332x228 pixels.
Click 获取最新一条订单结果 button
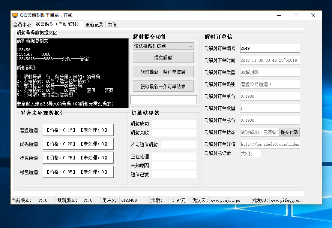click(x=163, y=86)
